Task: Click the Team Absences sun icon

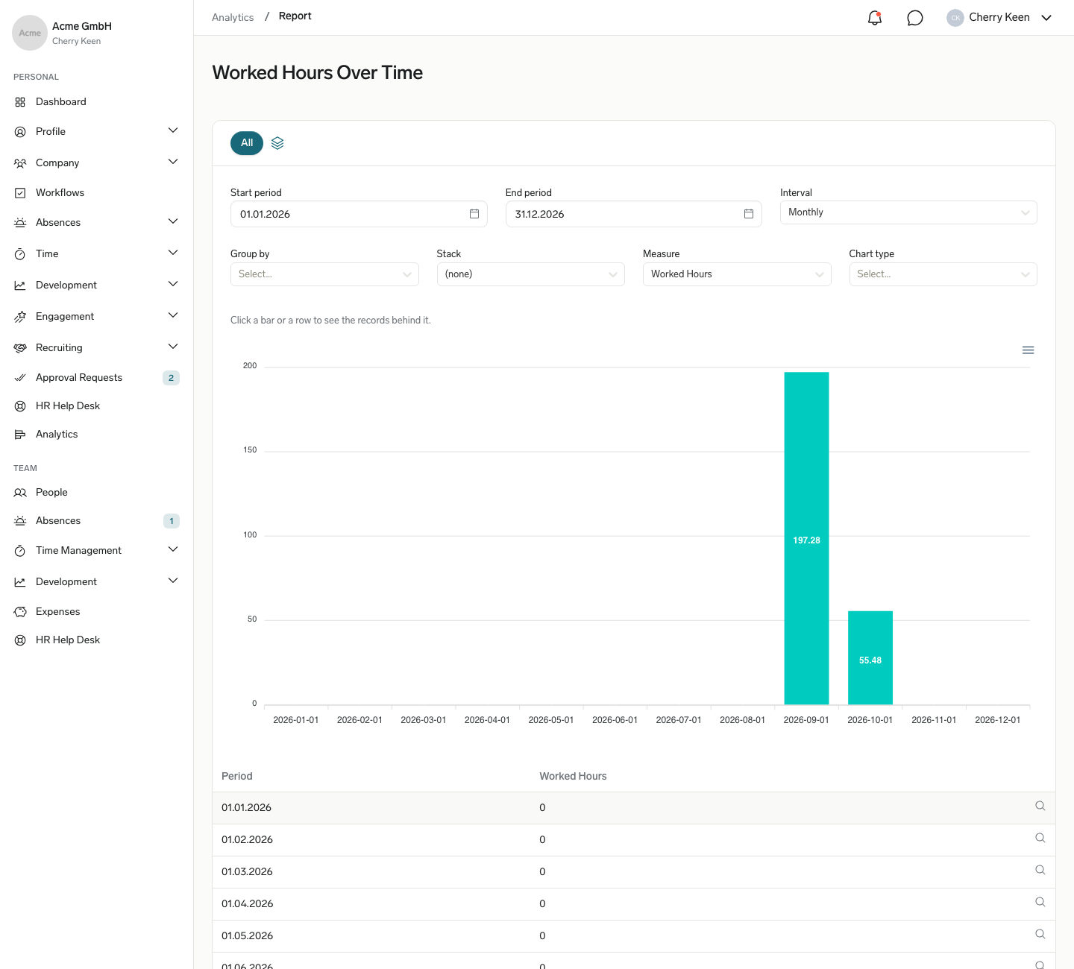Action: coord(20,521)
